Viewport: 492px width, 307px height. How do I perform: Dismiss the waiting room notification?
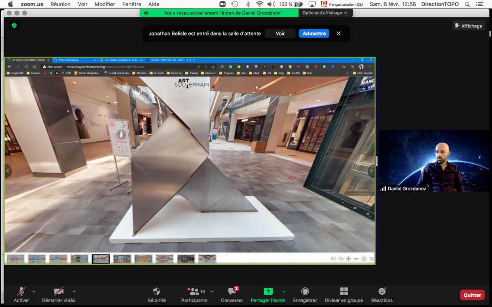[x=339, y=34]
